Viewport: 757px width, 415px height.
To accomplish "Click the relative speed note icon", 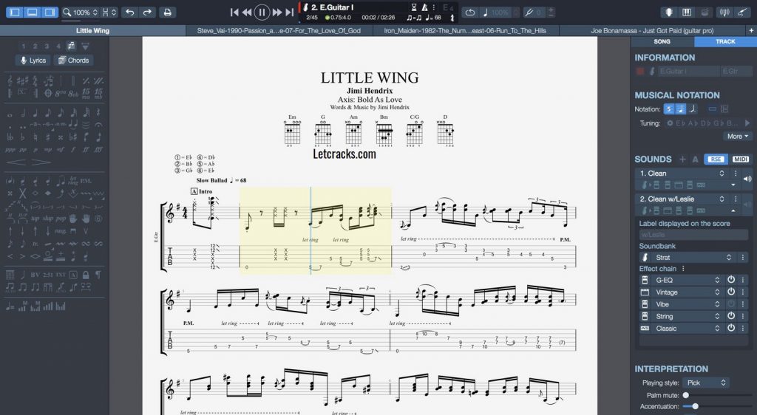I will [486, 13].
